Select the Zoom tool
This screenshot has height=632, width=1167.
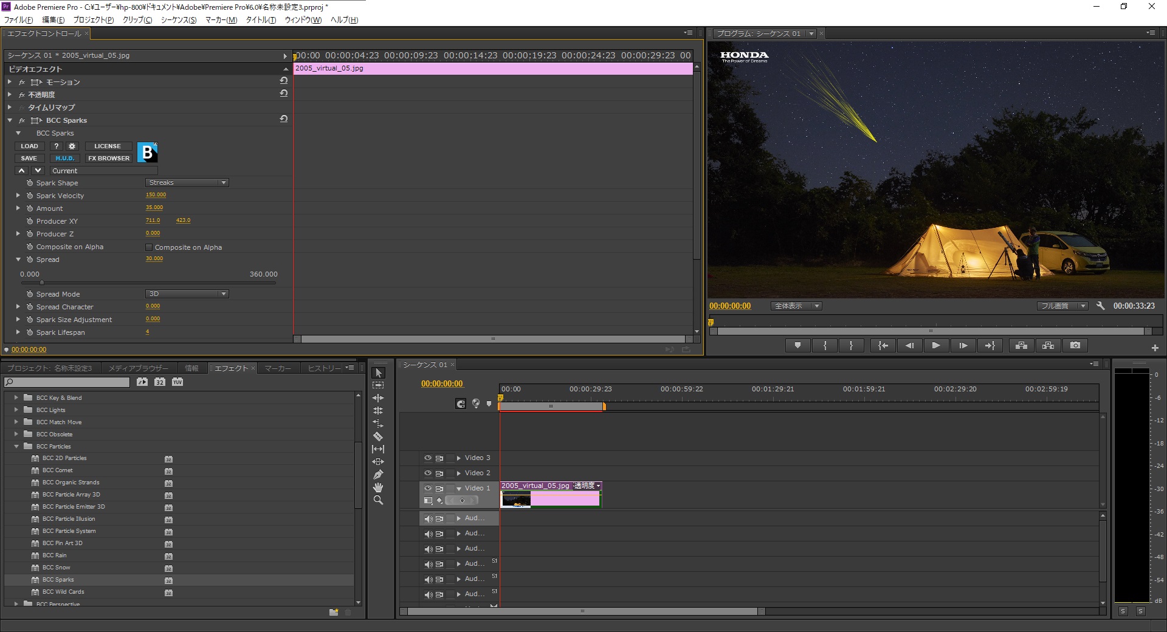(378, 500)
